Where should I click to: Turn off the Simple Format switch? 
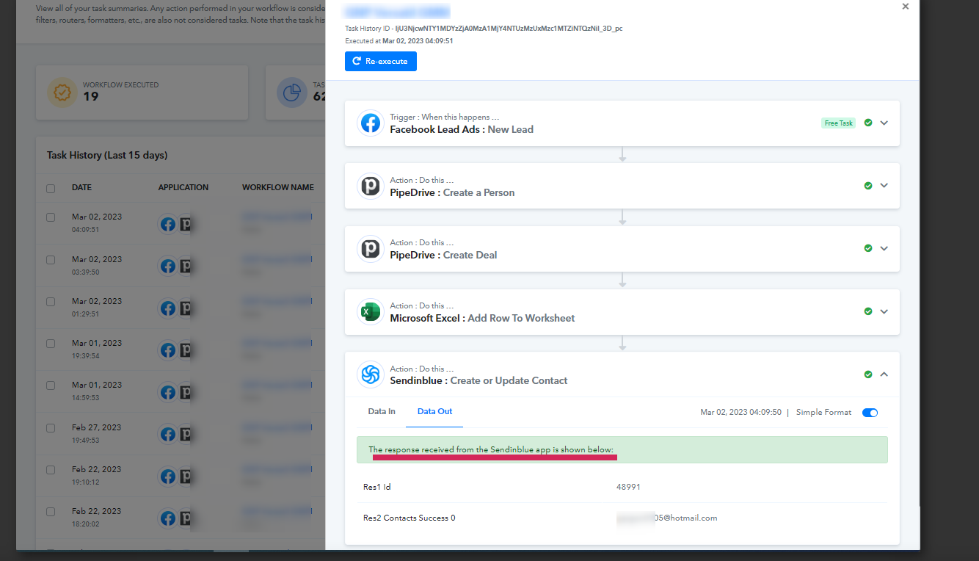(870, 413)
